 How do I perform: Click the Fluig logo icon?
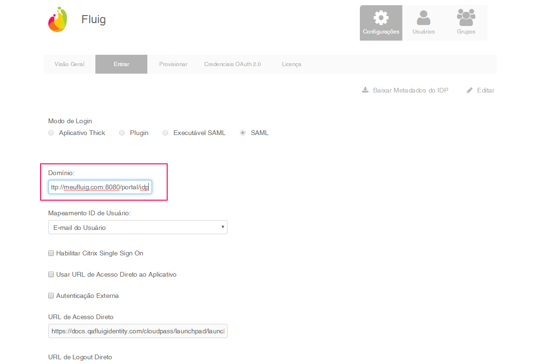click(x=58, y=19)
